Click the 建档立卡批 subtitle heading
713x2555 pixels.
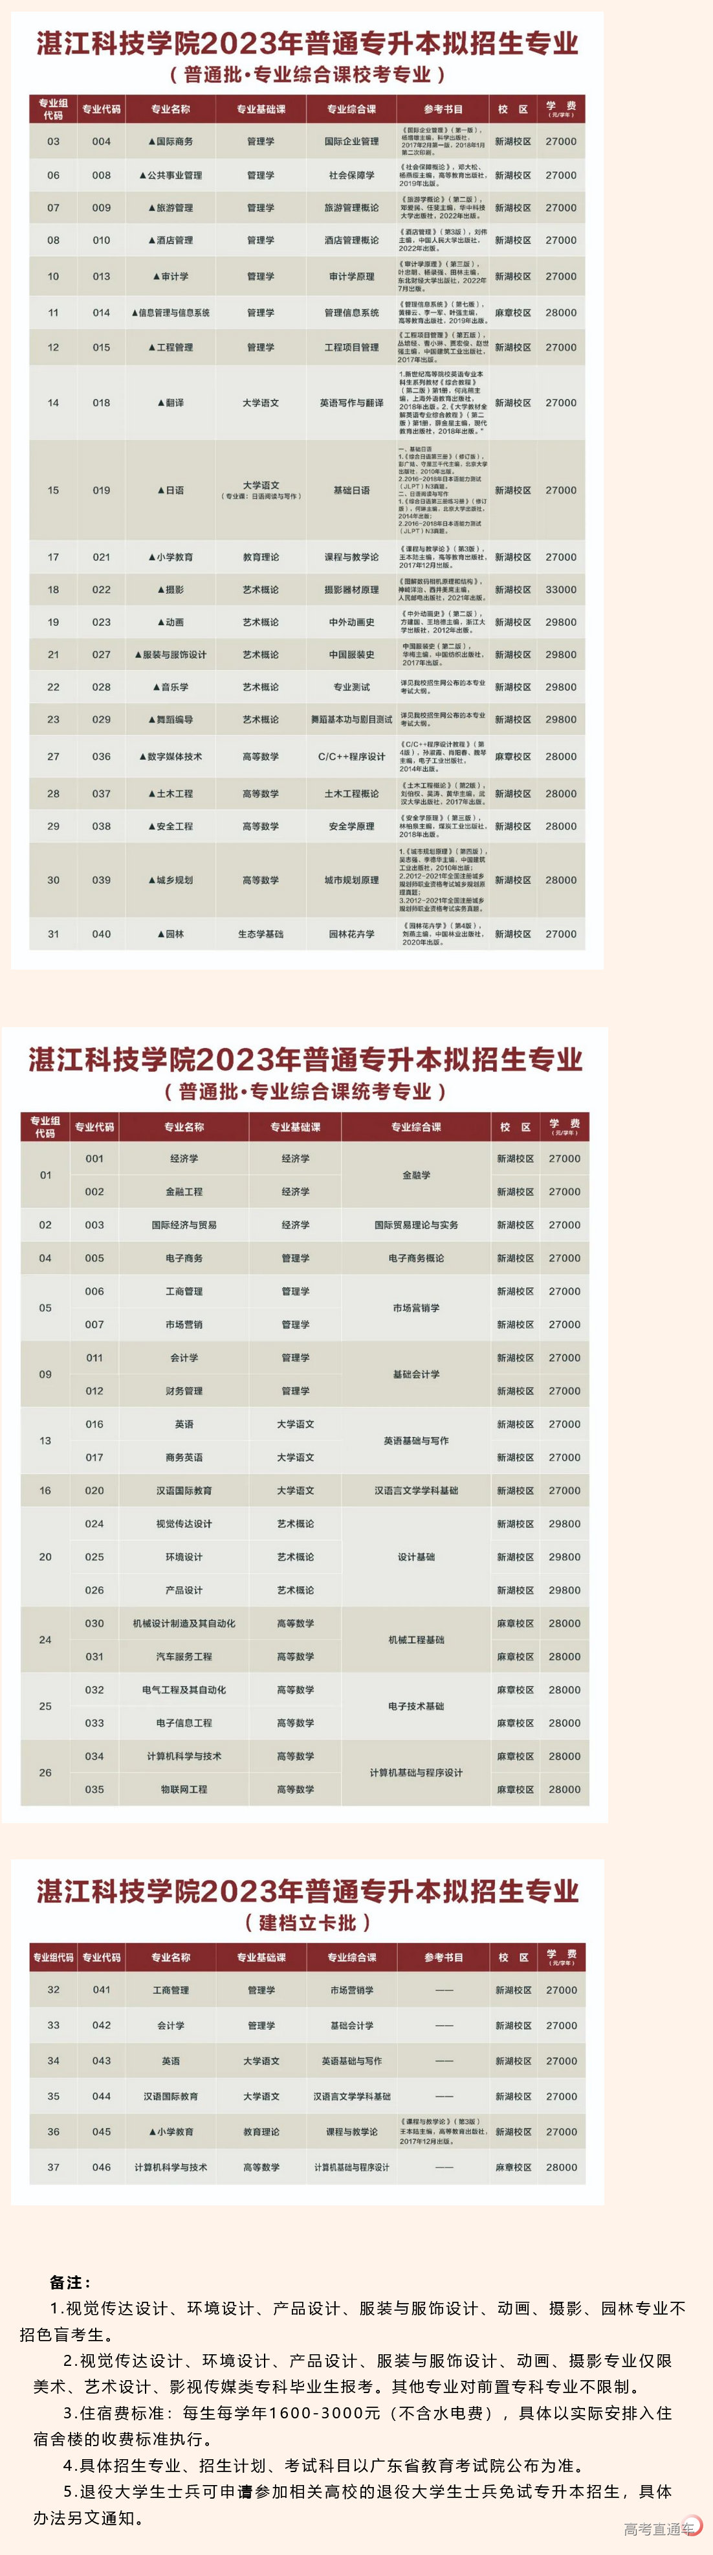click(307, 1922)
